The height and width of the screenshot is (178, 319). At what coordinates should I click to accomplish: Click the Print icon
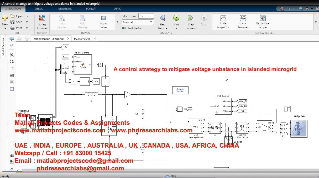pyautogui.click(x=13, y=28)
